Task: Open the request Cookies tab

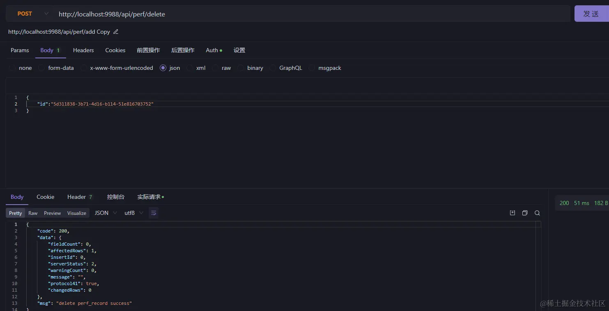Action: [x=115, y=50]
